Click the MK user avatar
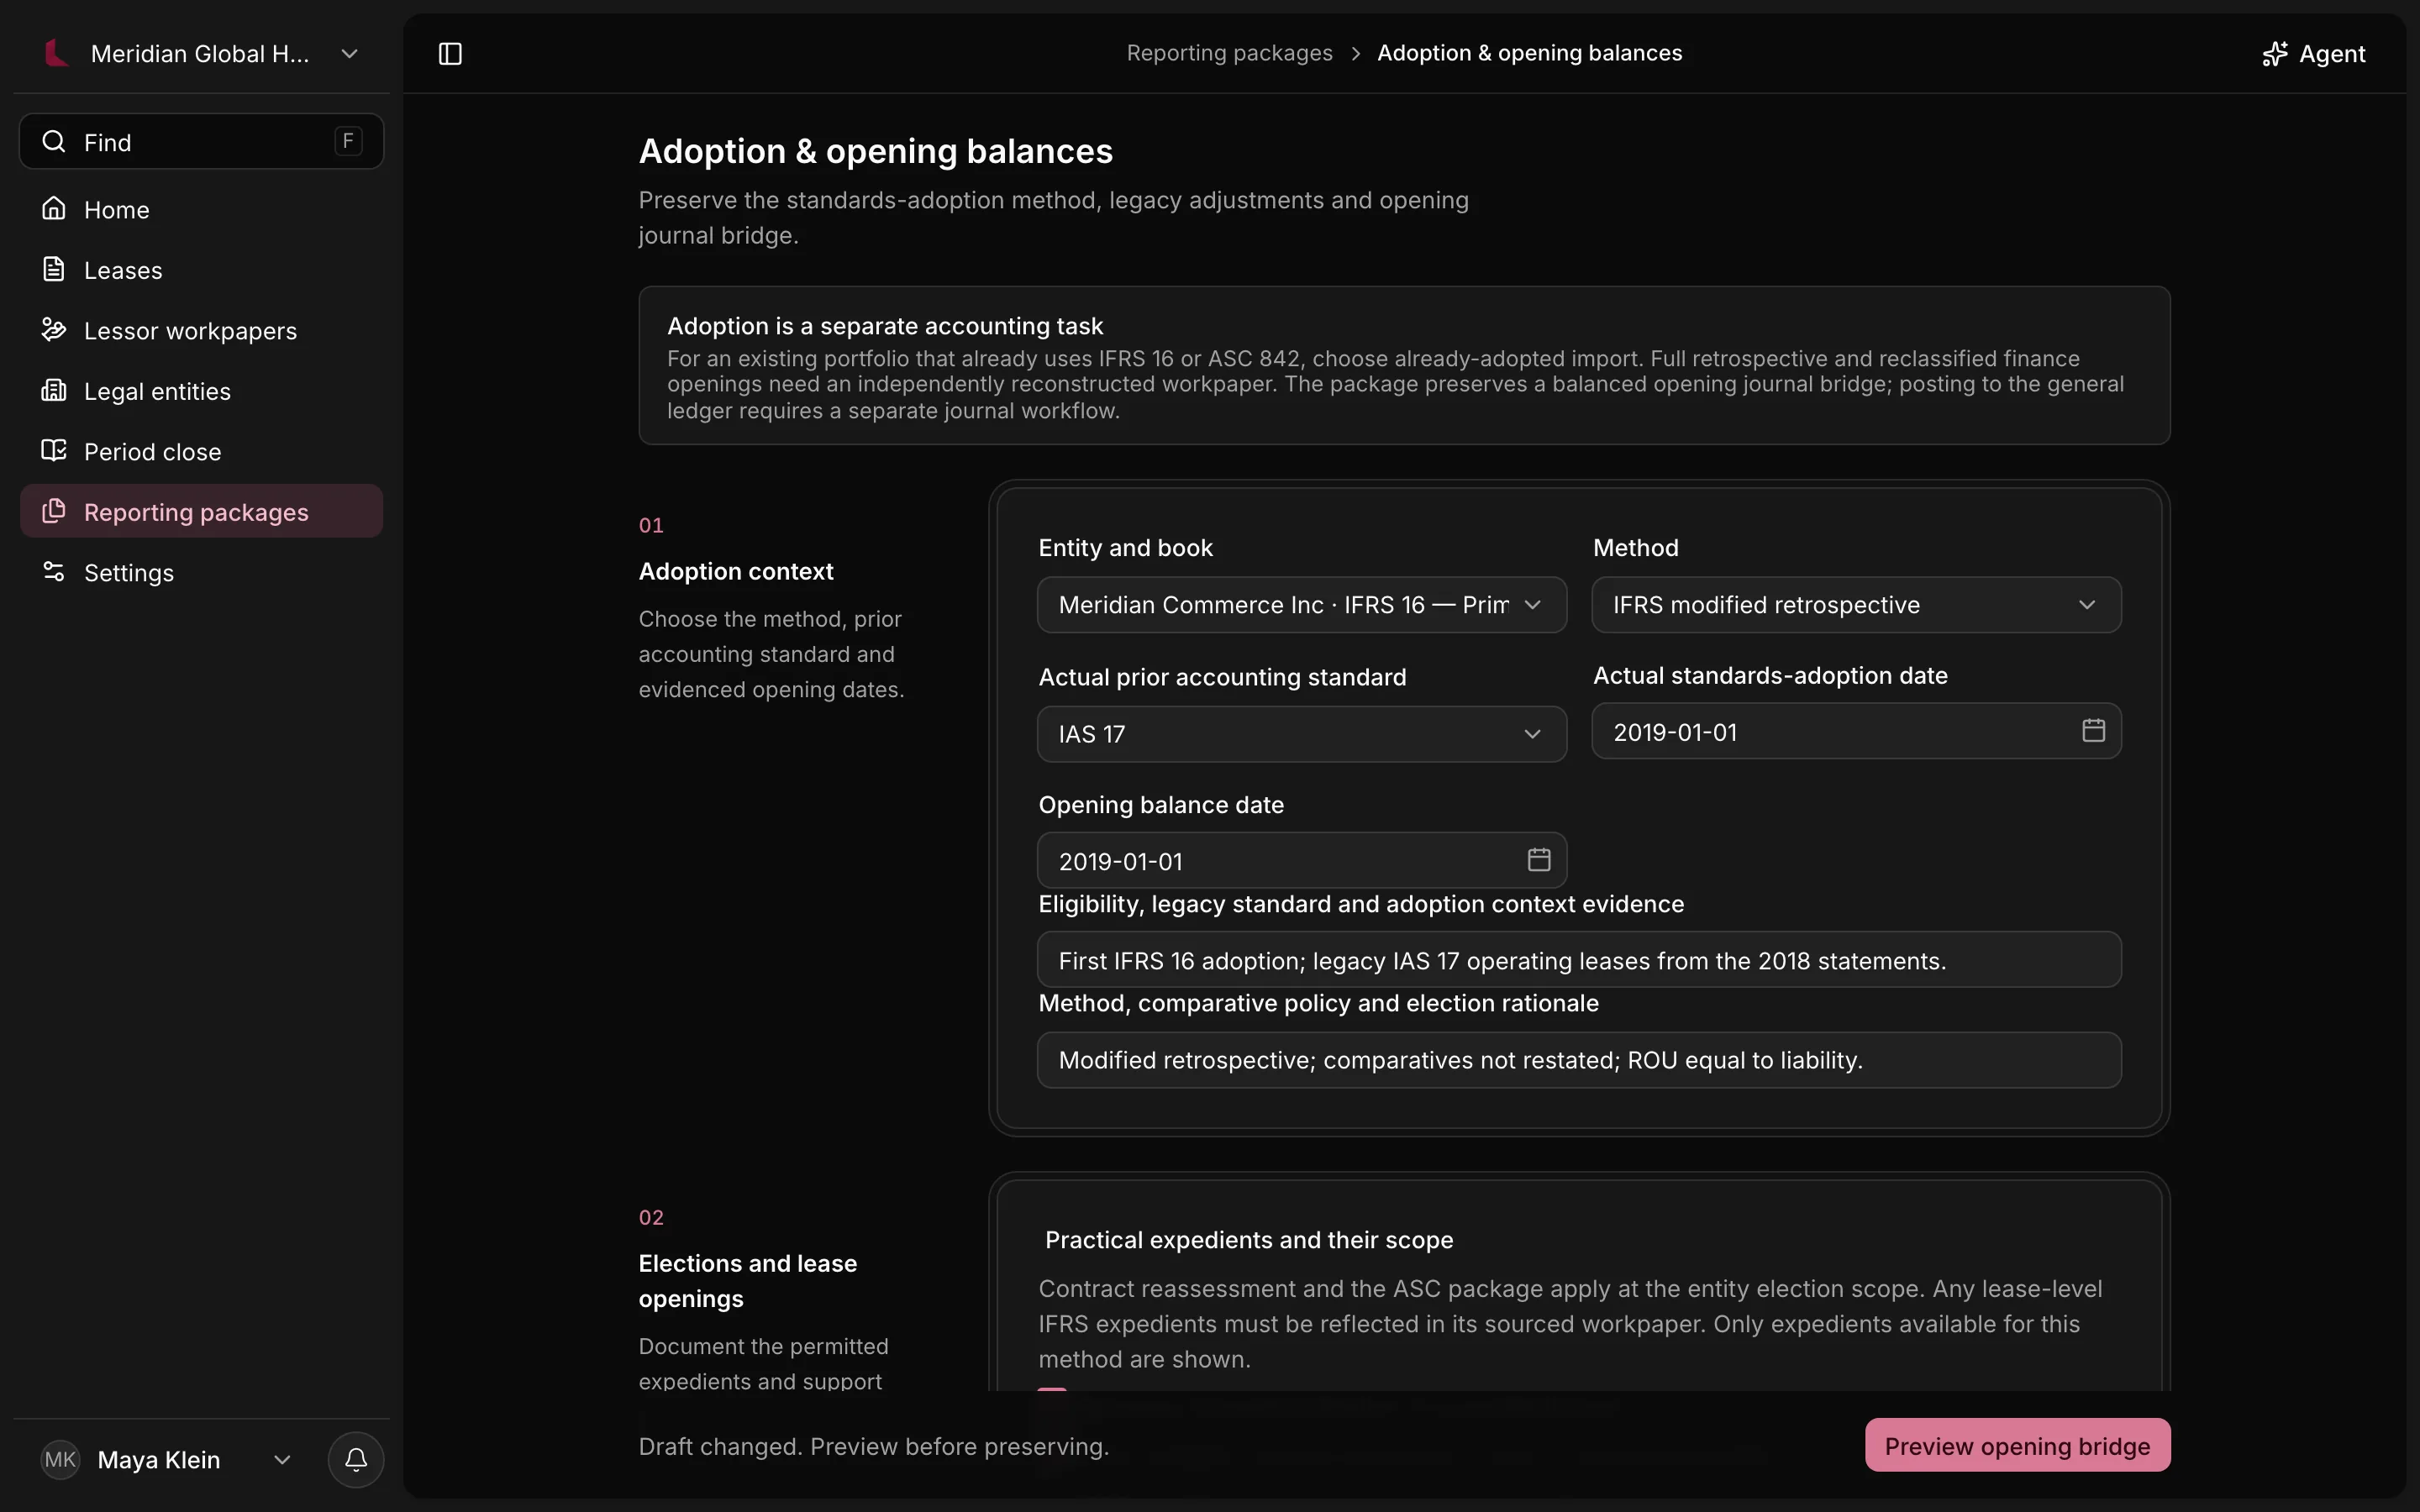The width and height of the screenshot is (2420, 1512). [x=60, y=1460]
